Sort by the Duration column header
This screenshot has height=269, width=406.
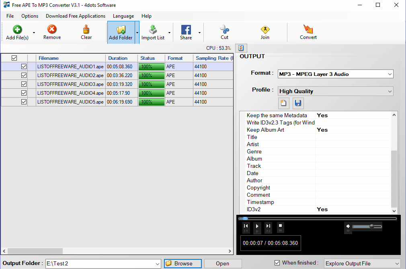[x=121, y=58]
